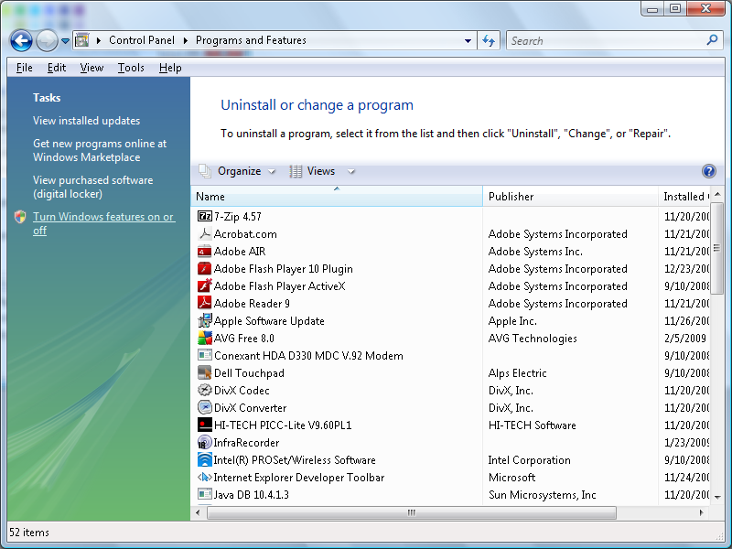Click Apple Software Update icon
Screen dimensions: 732x549
click(x=204, y=321)
